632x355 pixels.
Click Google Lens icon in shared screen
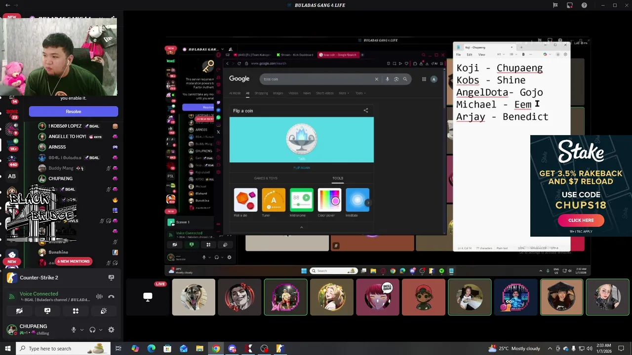point(396,79)
